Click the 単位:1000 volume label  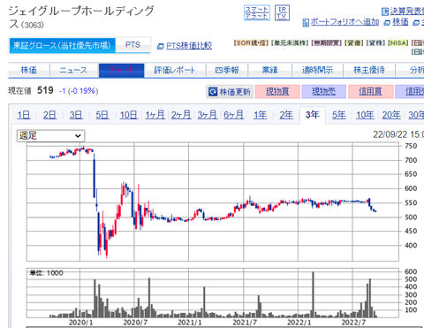click(46, 273)
